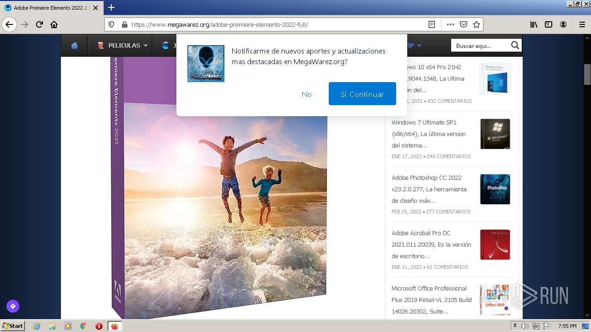This screenshot has height=332, width=591.
Task: Bookmark this page with the star
Action: coord(476,24)
